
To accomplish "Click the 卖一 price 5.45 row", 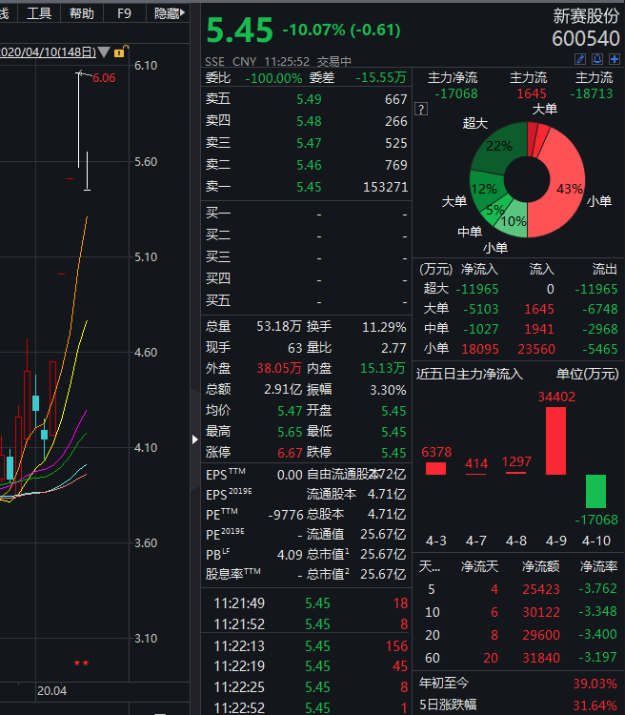I will click(x=307, y=187).
